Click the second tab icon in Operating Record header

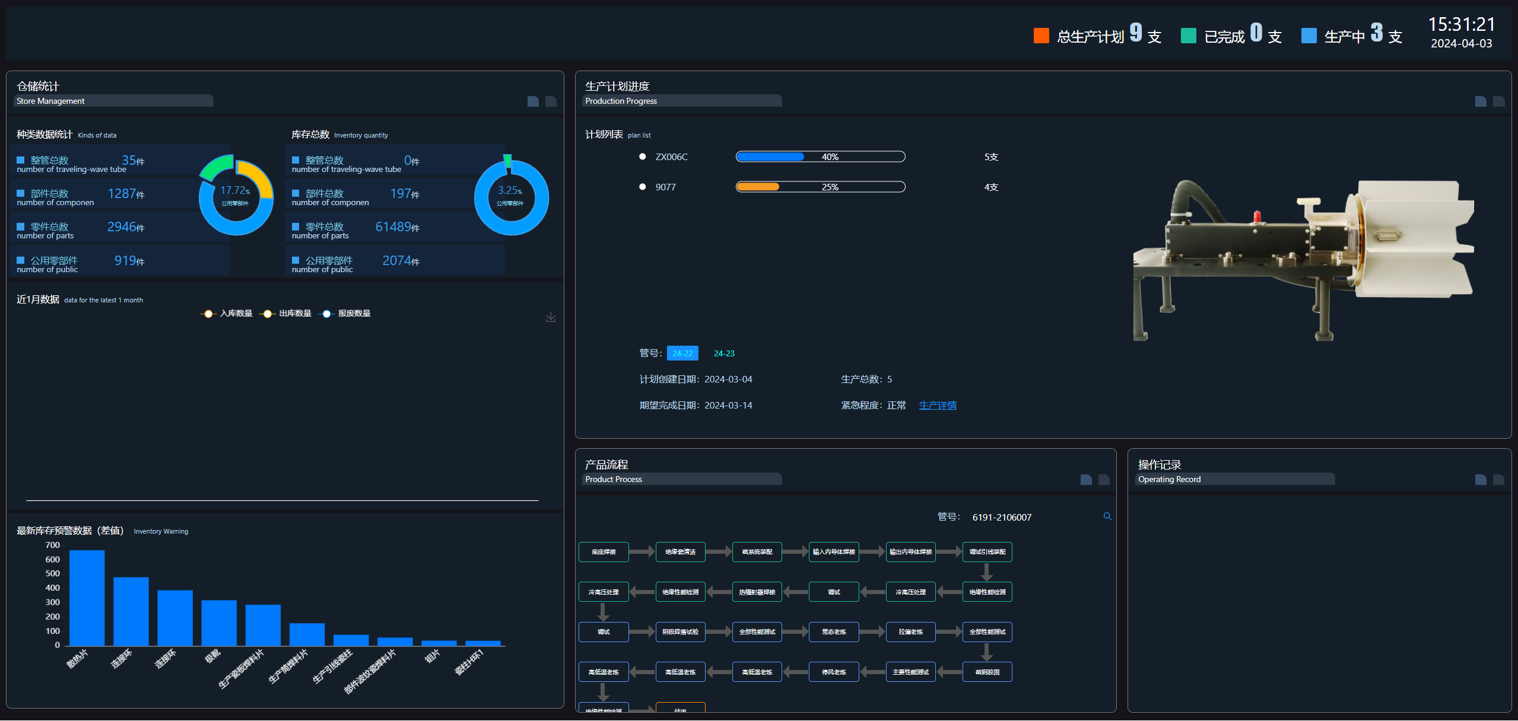[x=1498, y=480]
